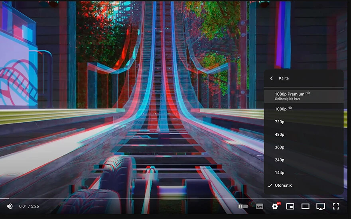Click the video progress bar
Image resolution: width=351 pixels, height=219 pixels.
[172, 198]
